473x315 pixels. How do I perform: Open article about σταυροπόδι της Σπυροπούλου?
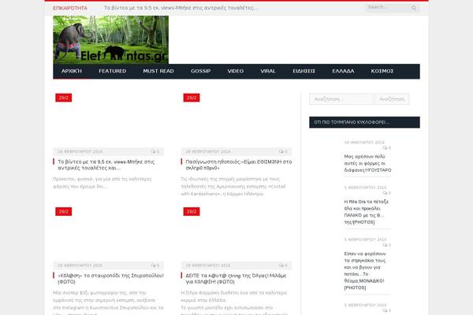click(110, 278)
